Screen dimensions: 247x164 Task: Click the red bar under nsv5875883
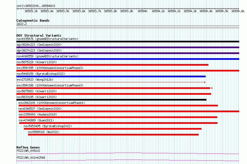tap(114, 94)
